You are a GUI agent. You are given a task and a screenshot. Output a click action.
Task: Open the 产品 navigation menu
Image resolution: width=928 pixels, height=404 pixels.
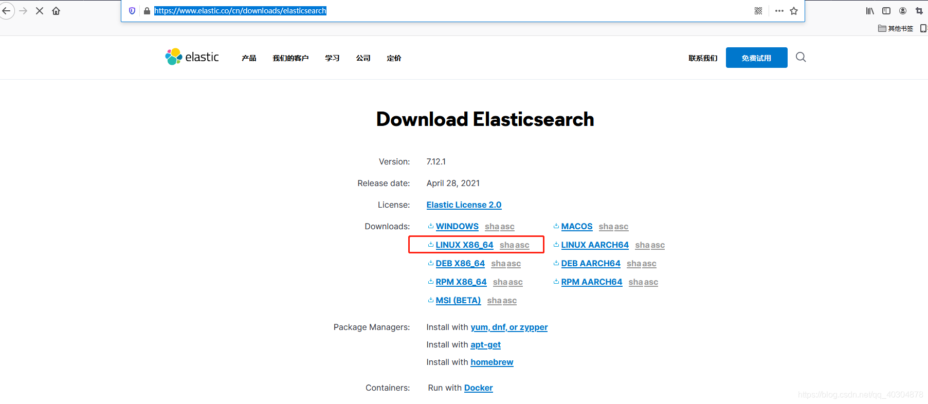point(249,58)
